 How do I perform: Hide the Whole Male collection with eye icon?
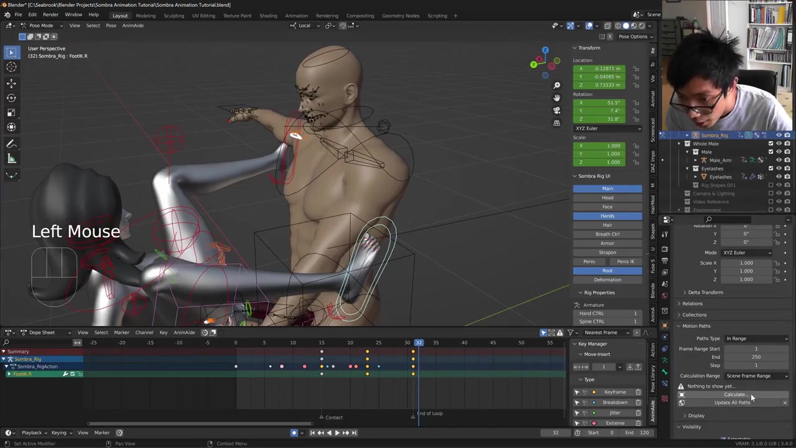779,144
